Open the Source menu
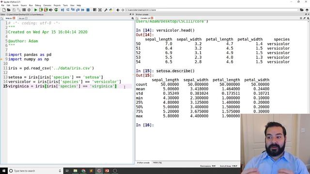Screen dimensions: 310x174 click(24, 5)
